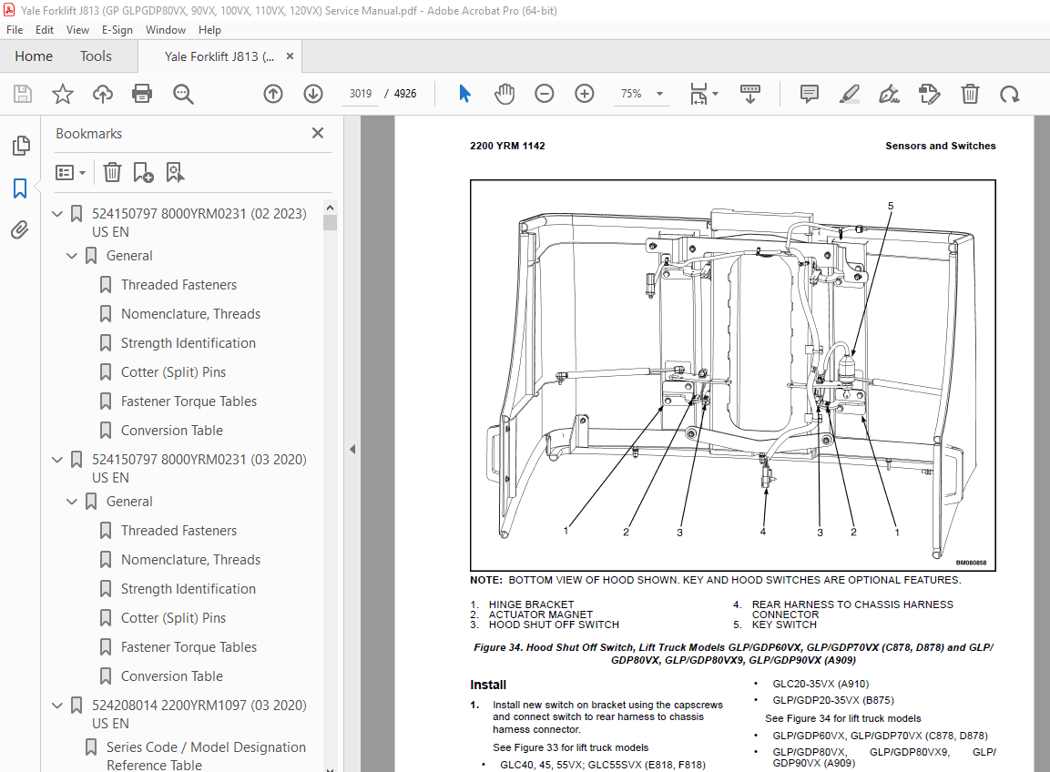Collapse first General bookmark group

point(72,256)
